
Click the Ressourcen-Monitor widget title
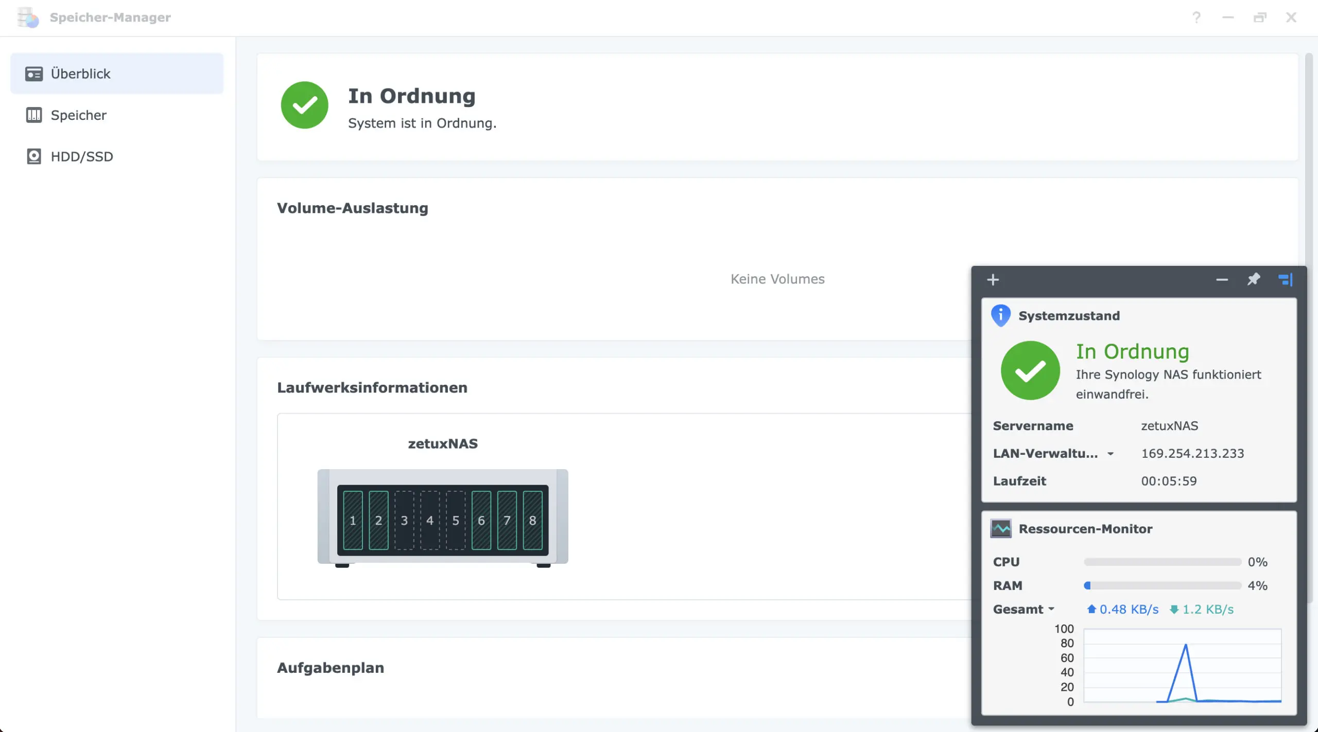click(1085, 529)
